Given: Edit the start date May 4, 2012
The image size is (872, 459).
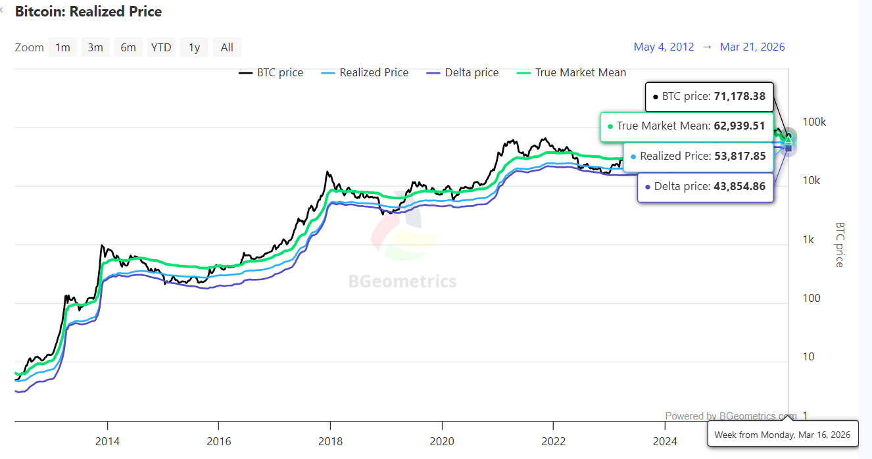Looking at the screenshot, I should click(664, 47).
